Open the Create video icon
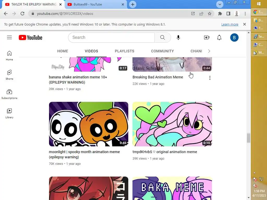The image size is (267, 200). coord(207,37)
